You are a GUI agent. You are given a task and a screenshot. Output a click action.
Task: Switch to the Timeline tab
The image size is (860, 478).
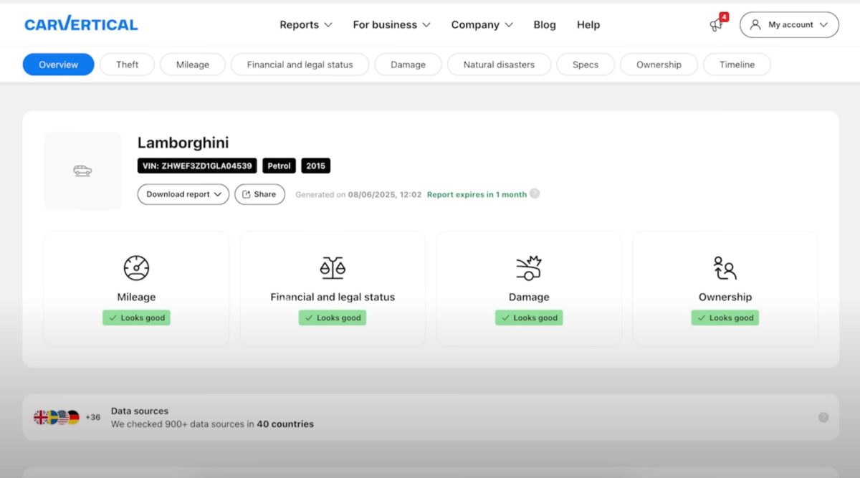[x=737, y=64]
